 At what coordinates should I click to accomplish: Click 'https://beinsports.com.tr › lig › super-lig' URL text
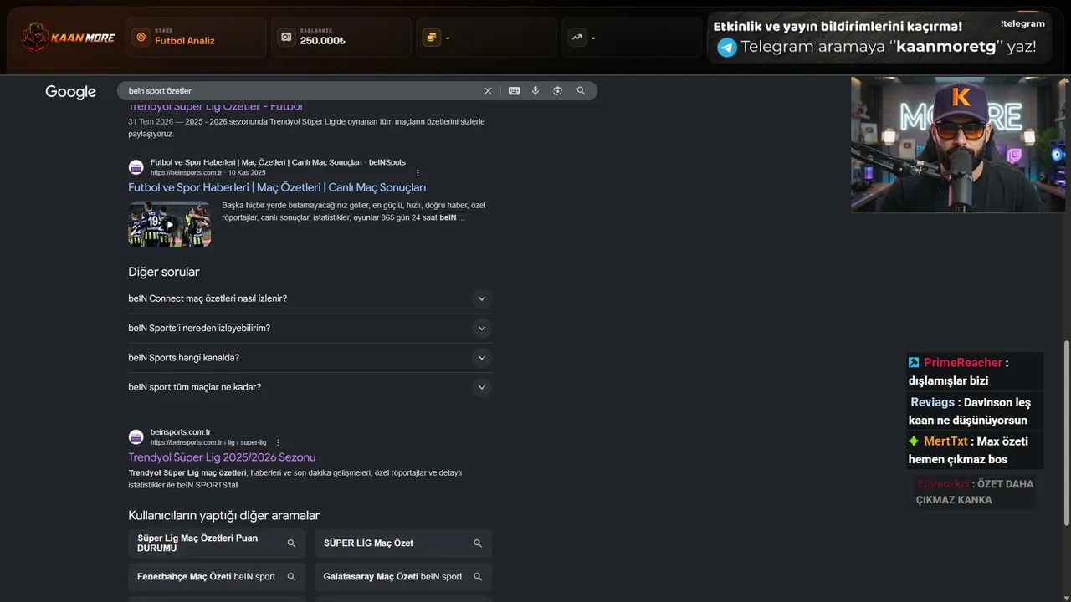point(208,442)
